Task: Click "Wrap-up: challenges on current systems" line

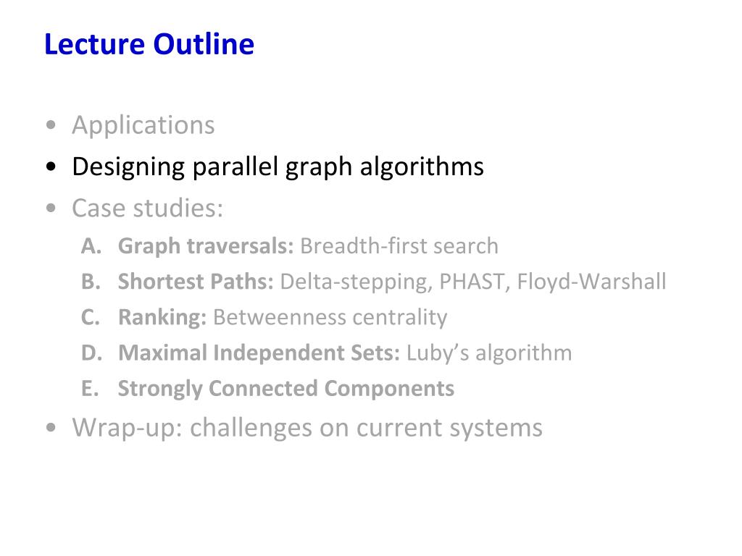Action: point(307,428)
